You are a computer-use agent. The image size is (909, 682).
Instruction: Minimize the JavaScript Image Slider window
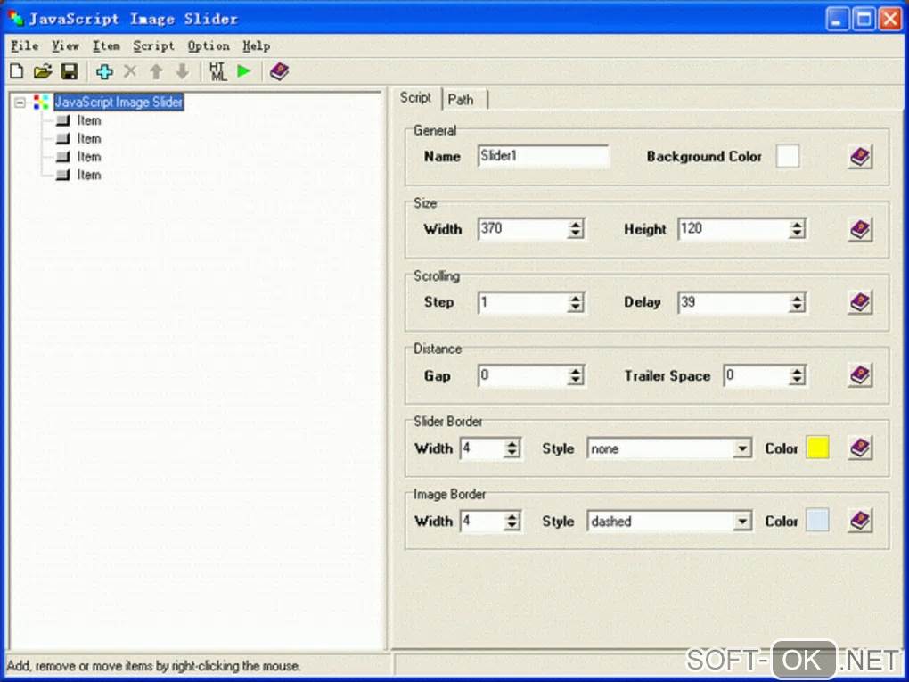[x=837, y=19]
